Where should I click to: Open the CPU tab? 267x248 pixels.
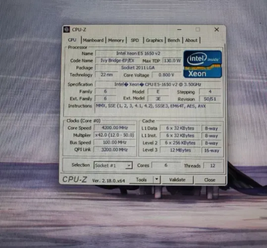pos(72,40)
